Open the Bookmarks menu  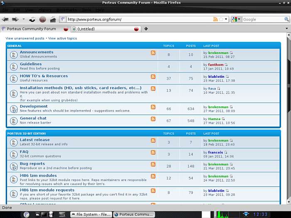[67, 10]
